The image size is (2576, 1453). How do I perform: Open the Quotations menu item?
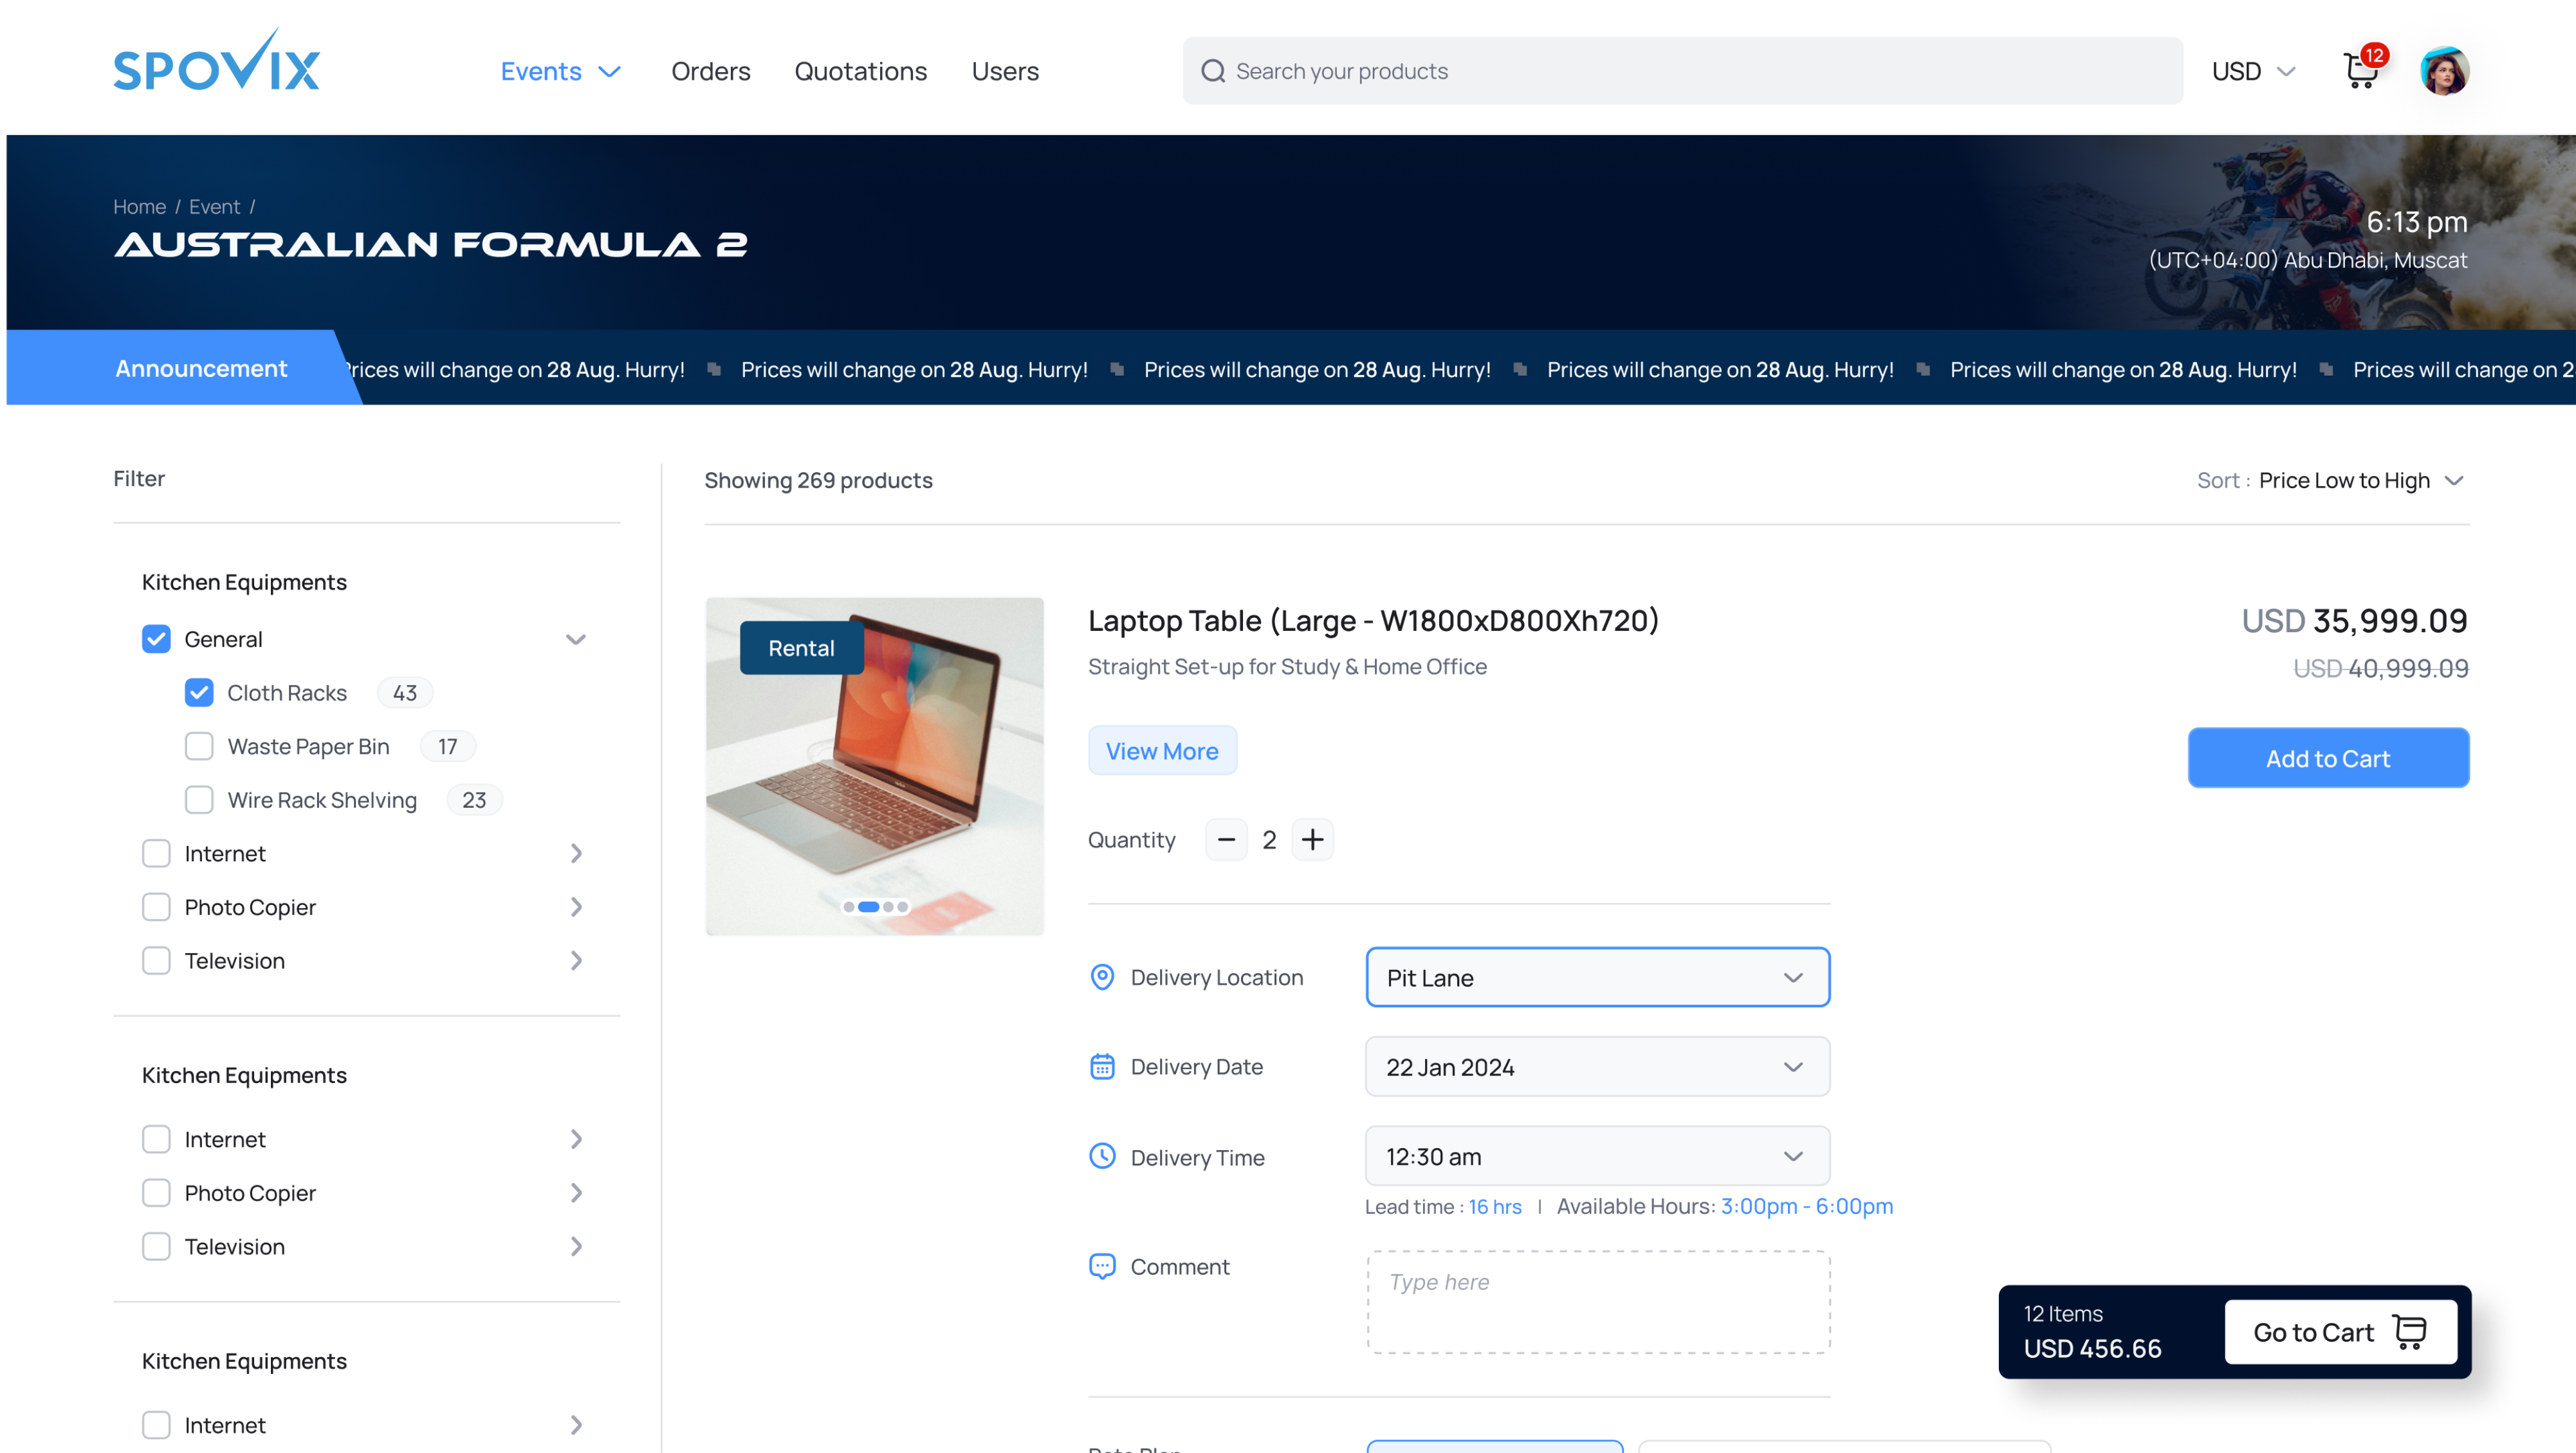pyautogui.click(x=860, y=71)
